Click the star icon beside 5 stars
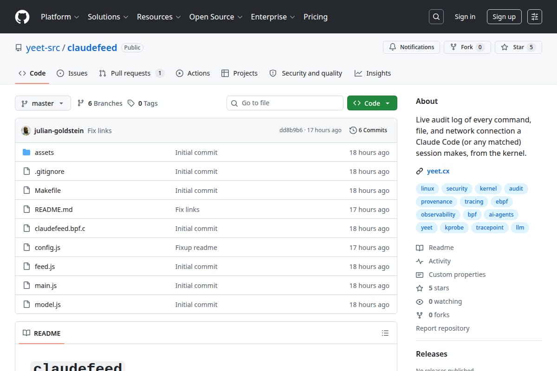 (x=420, y=288)
